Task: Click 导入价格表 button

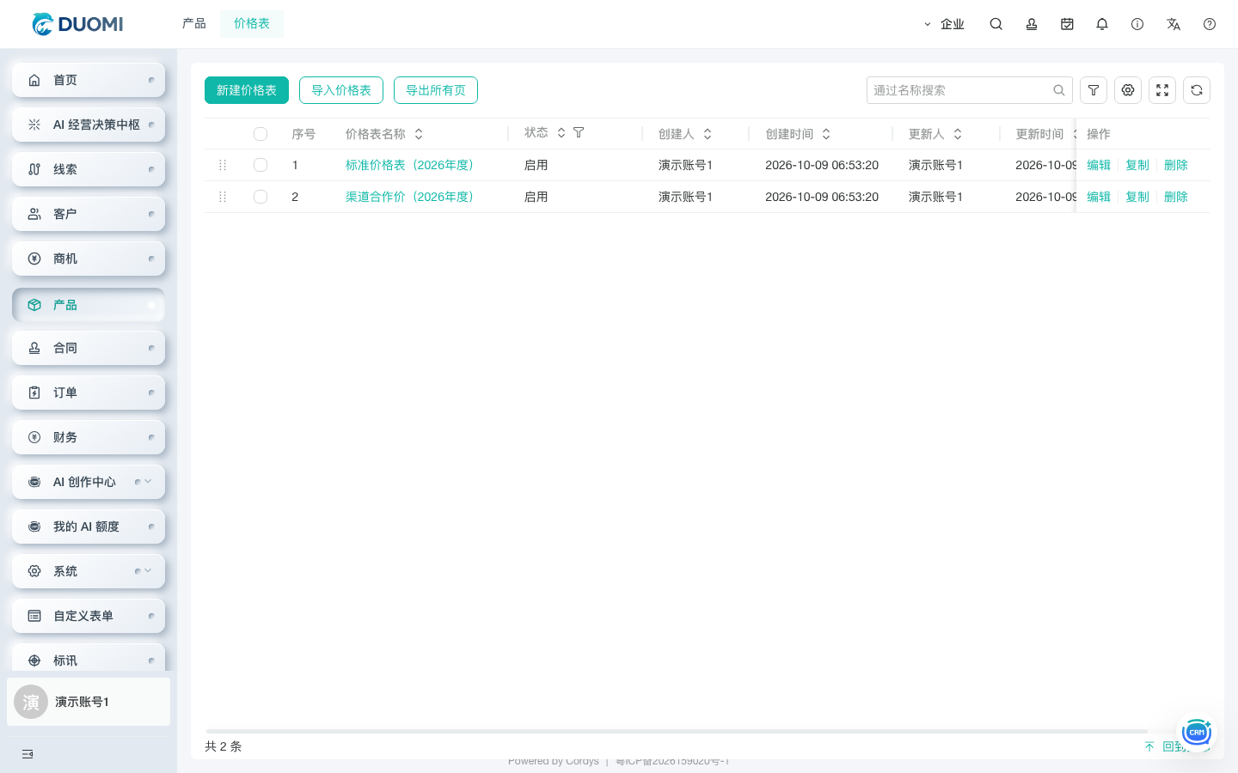Action: (x=341, y=90)
